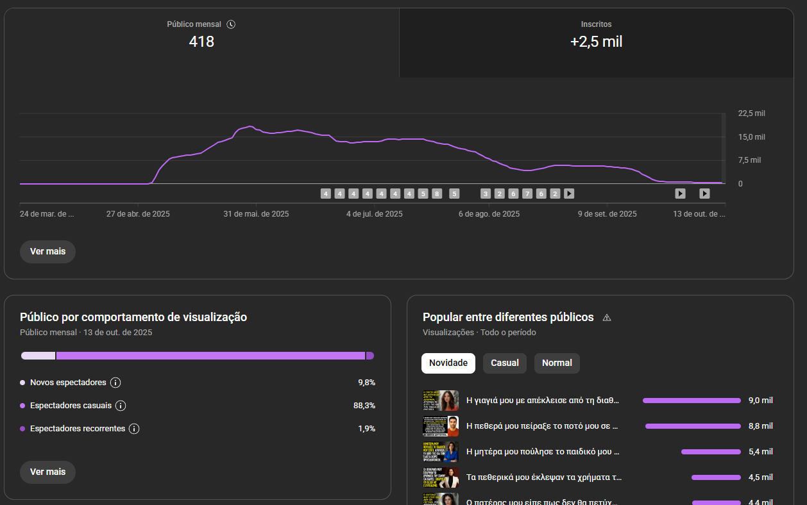This screenshot has height=505, width=807.
Task: Click the Espectadores casuais legend label
Action: (71, 406)
